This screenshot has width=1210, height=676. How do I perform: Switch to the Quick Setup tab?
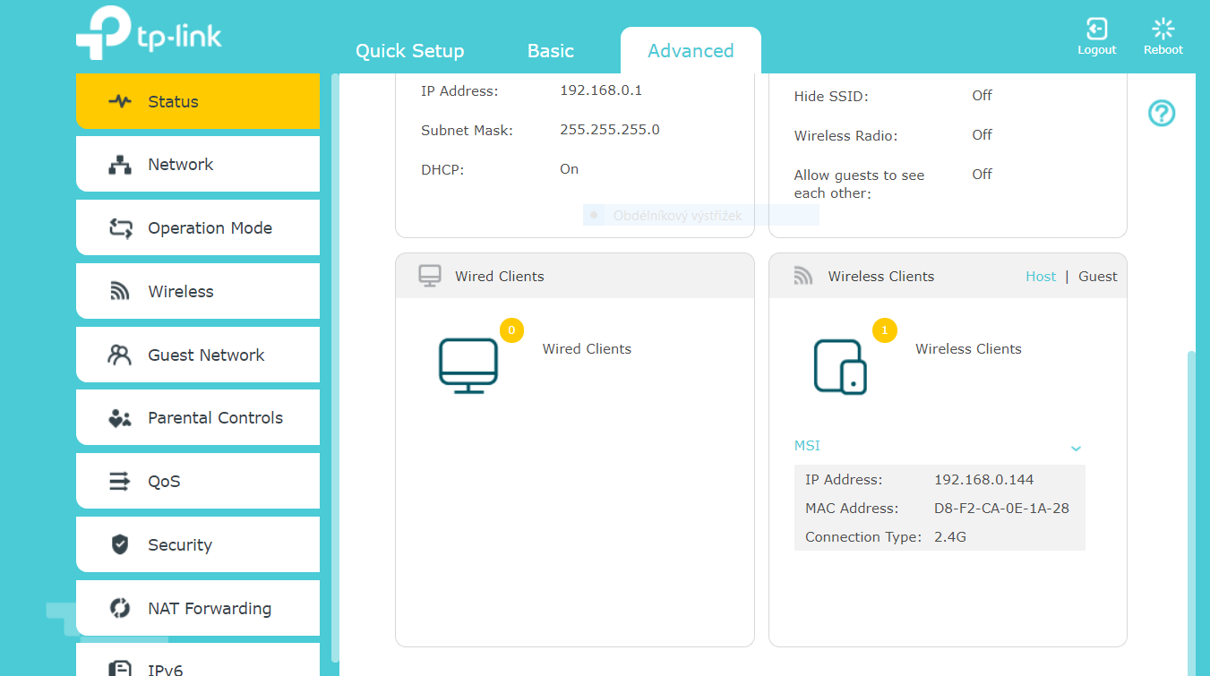[409, 51]
